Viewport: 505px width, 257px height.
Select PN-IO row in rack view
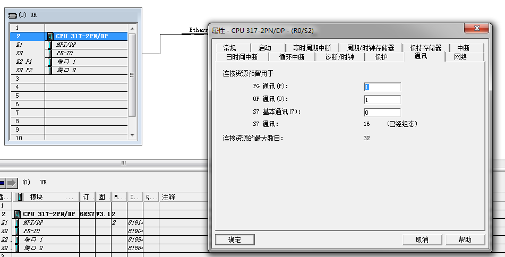[69, 53]
